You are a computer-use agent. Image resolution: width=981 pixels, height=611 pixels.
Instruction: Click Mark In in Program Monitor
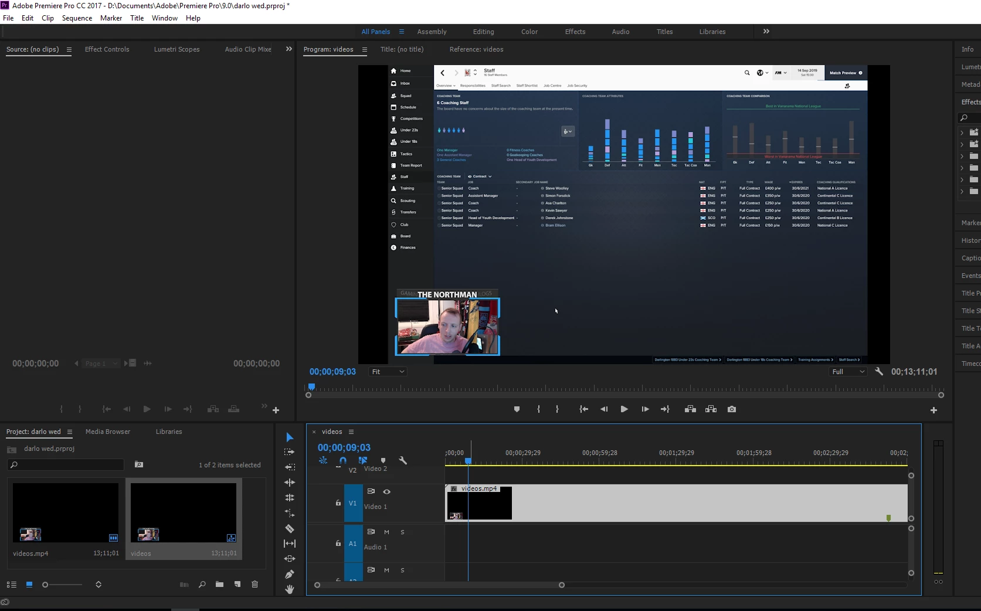pos(538,409)
